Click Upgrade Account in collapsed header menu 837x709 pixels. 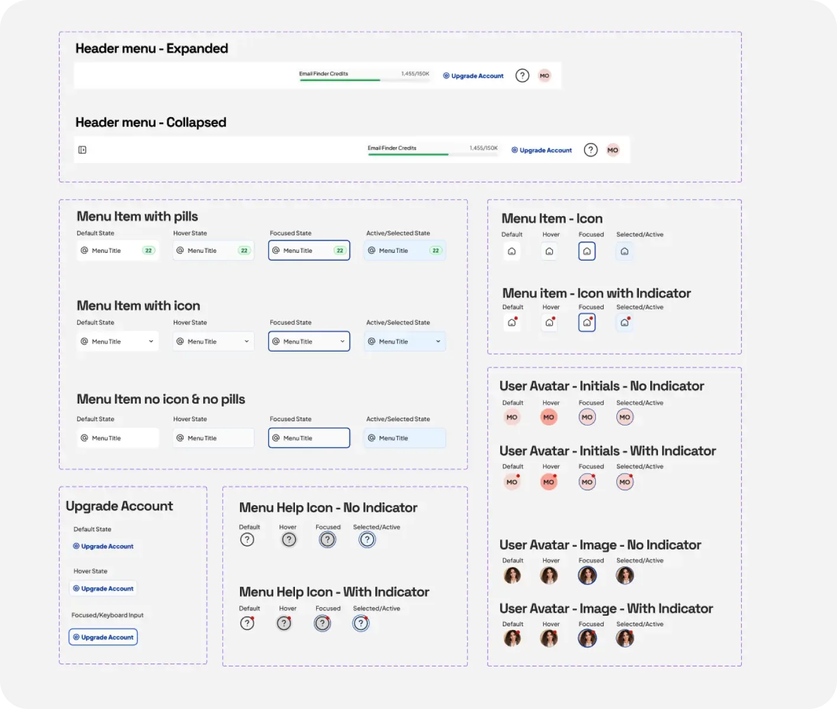(541, 150)
